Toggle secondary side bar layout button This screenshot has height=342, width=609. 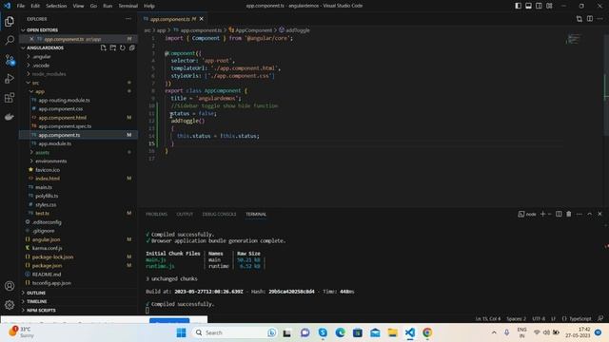pyautogui.click(x=539, y=6)
